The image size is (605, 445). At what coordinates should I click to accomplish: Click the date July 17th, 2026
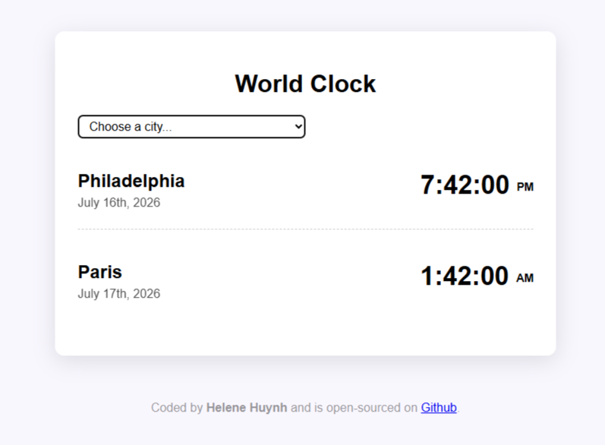(119, 294)
